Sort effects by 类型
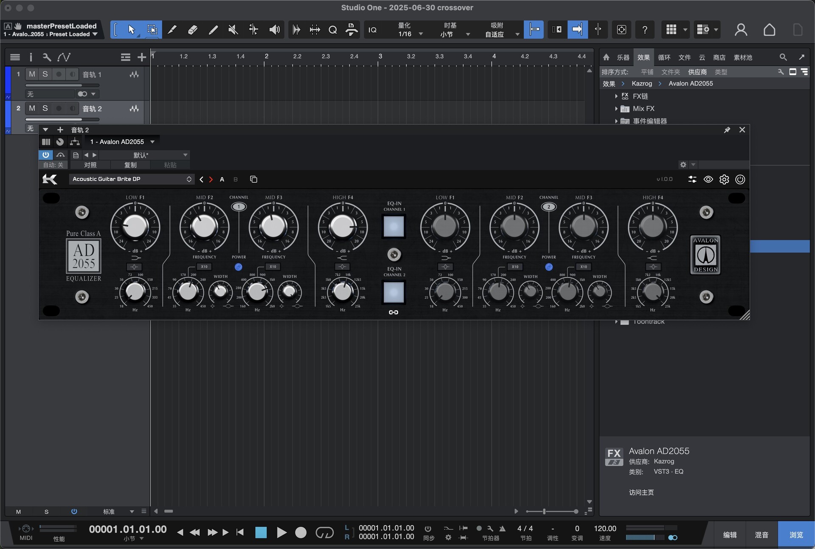This screenshot has height=549, width=815. pyautogui.click(x=721, y=72)
